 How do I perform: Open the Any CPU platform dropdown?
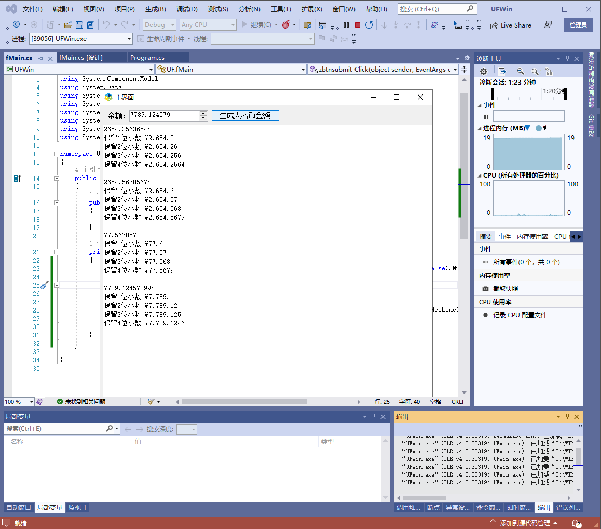208,25
